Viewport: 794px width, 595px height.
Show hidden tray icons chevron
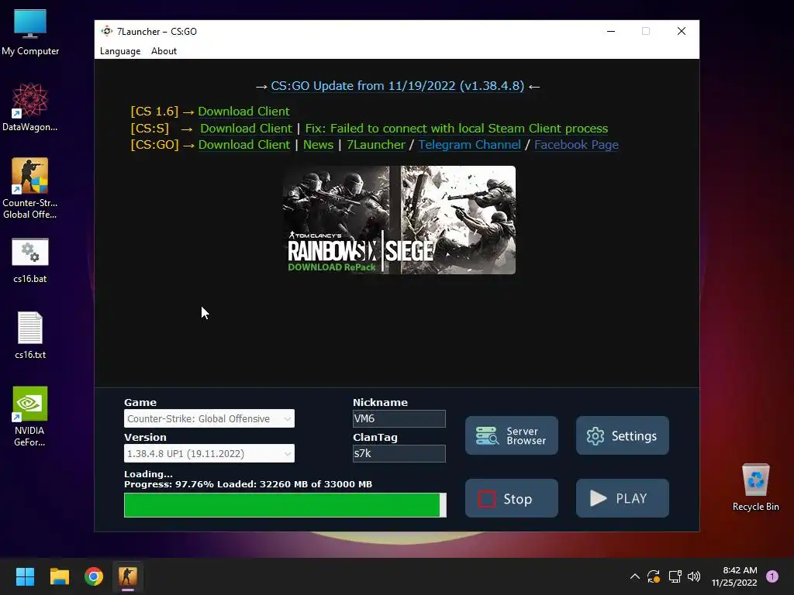tap(634, 576)
